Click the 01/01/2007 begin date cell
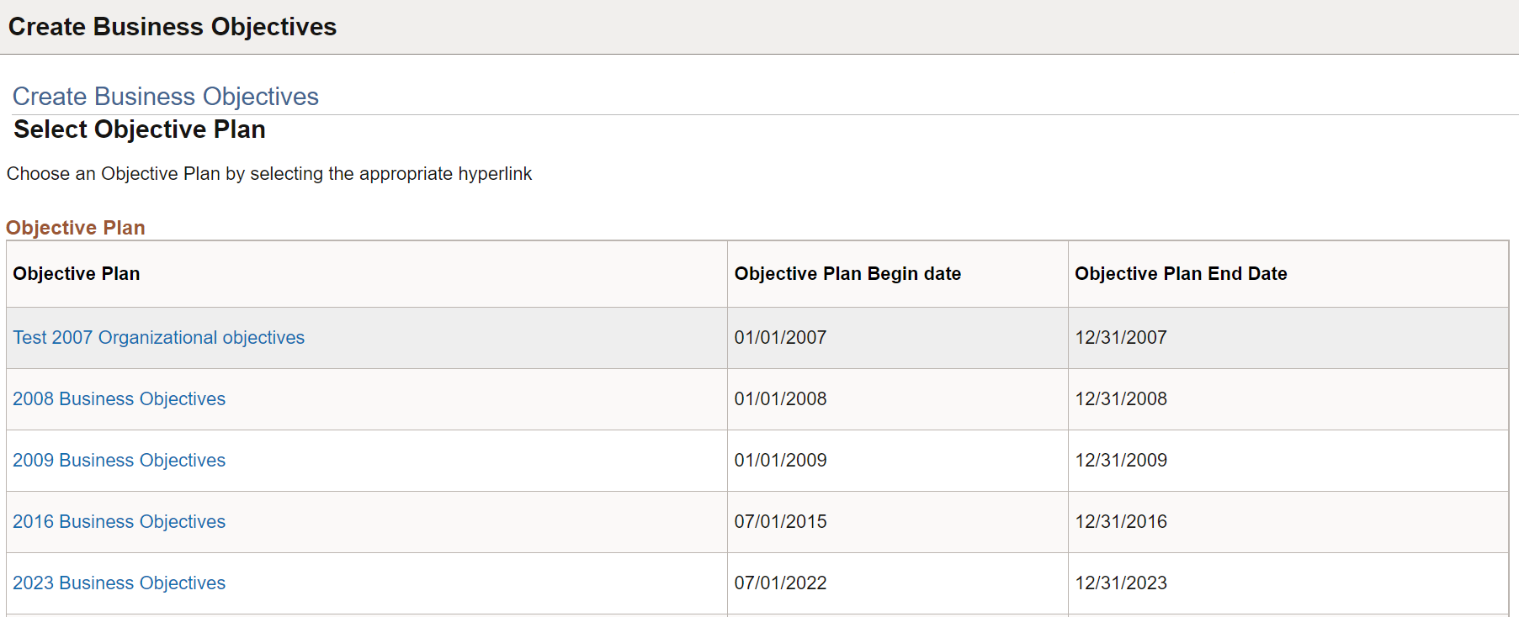1519x617 pixels. [x=780, y=338]
